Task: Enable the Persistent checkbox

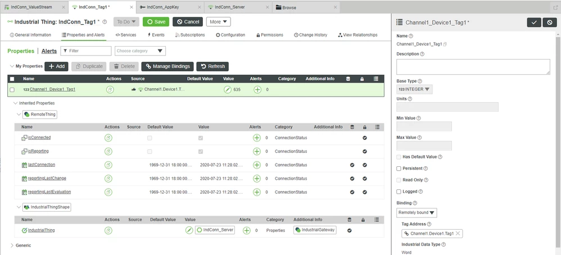Action: (399, 169)
